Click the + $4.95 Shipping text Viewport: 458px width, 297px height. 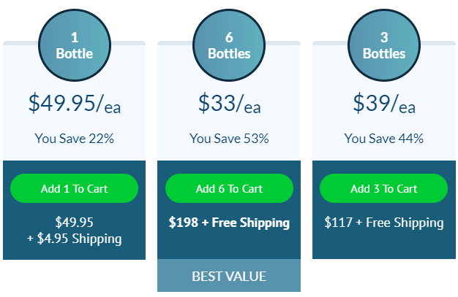pos(74,239)
